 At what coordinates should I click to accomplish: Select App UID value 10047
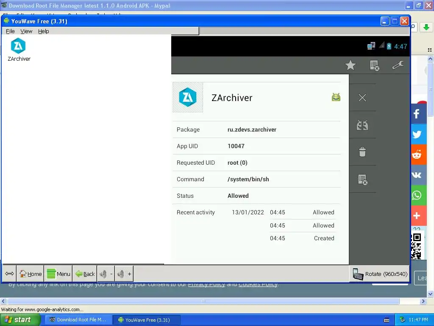point(236,146)
